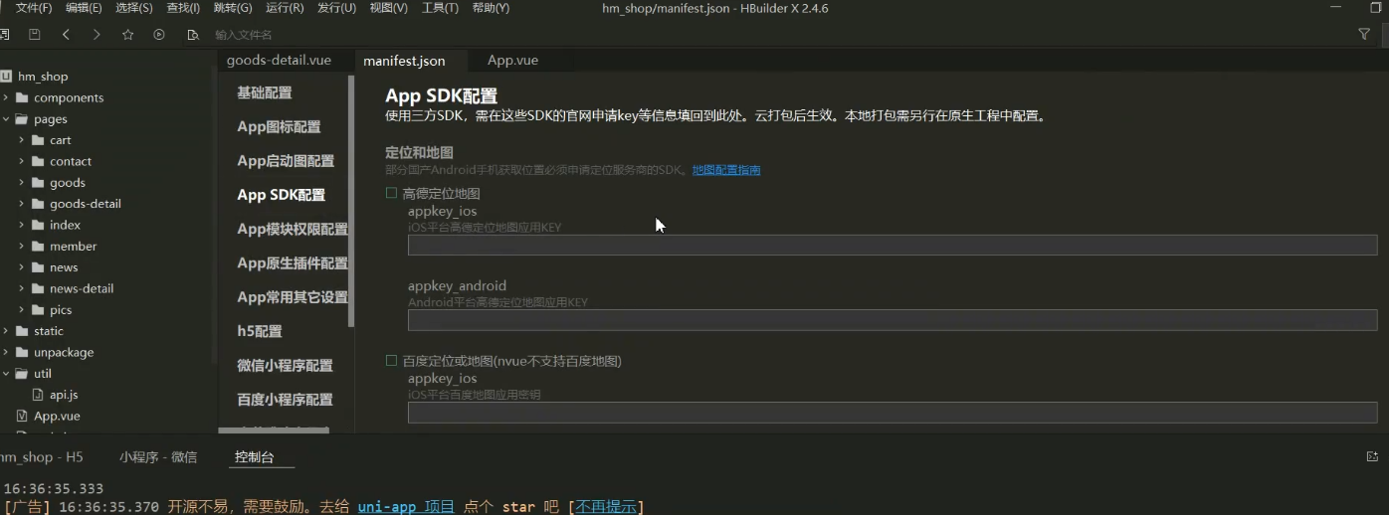Viewport: 1389px width, 515px height.
Task: Expand the contact folder arrow
Action: click(22, 161)
